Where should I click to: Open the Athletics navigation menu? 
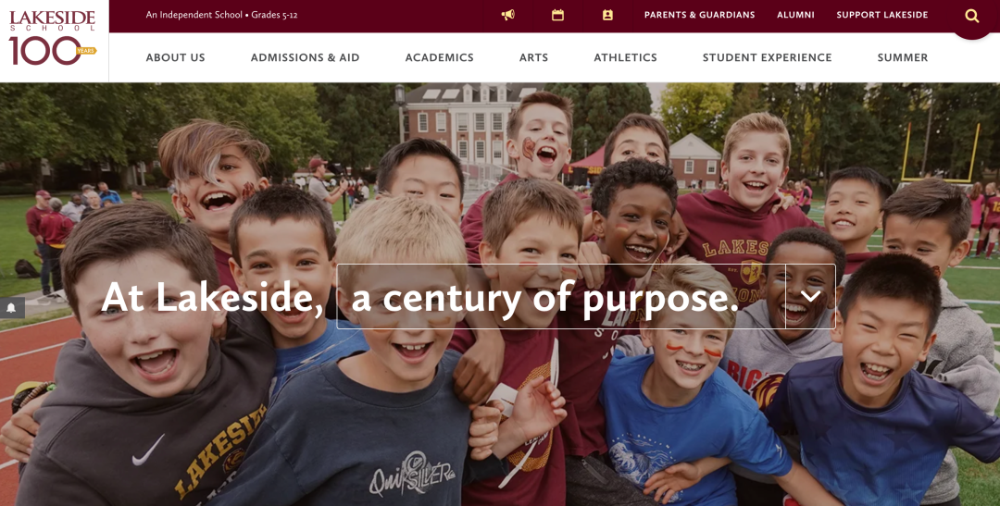[x=625, y=57]
